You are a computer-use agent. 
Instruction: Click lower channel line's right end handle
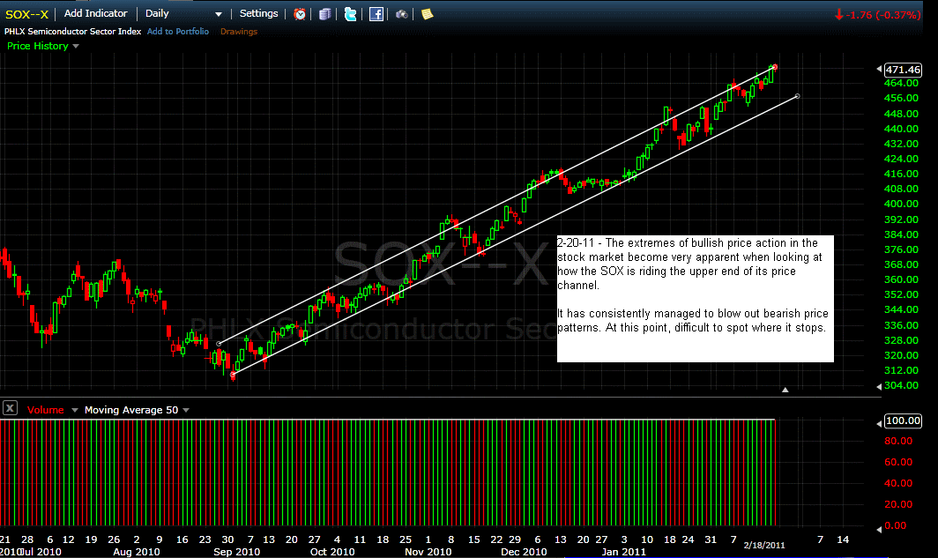coord(798,96)
